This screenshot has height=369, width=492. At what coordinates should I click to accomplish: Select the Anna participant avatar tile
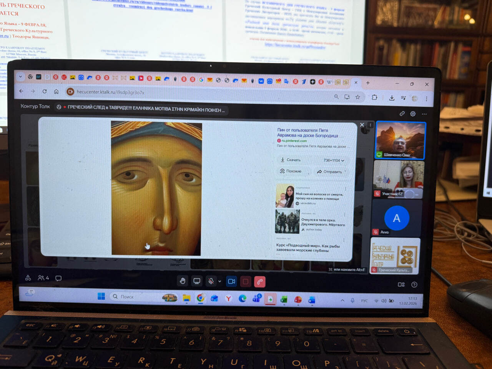397,218
